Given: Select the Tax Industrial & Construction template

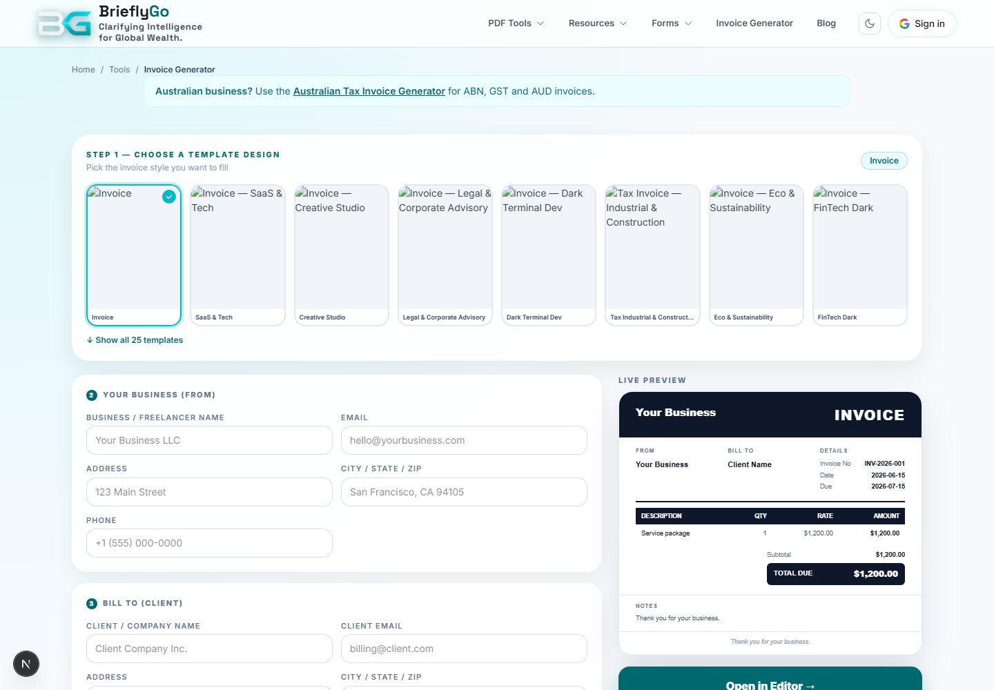Looking at the screenshot, I should click(652, 255).
